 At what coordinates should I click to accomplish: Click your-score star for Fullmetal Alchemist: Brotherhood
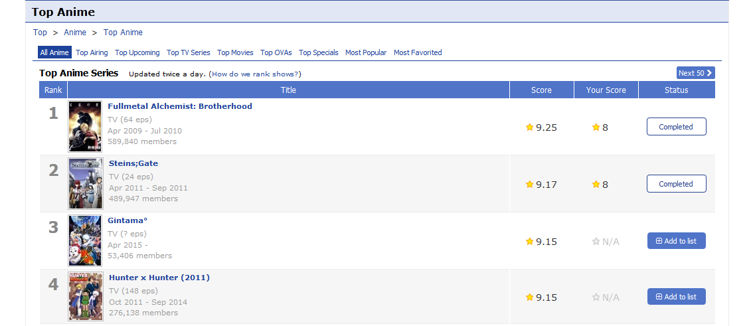tap(596, 127)
